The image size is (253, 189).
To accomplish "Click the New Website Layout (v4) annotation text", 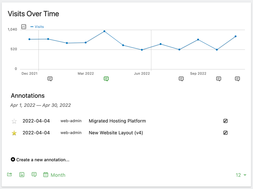I will 116,133.
